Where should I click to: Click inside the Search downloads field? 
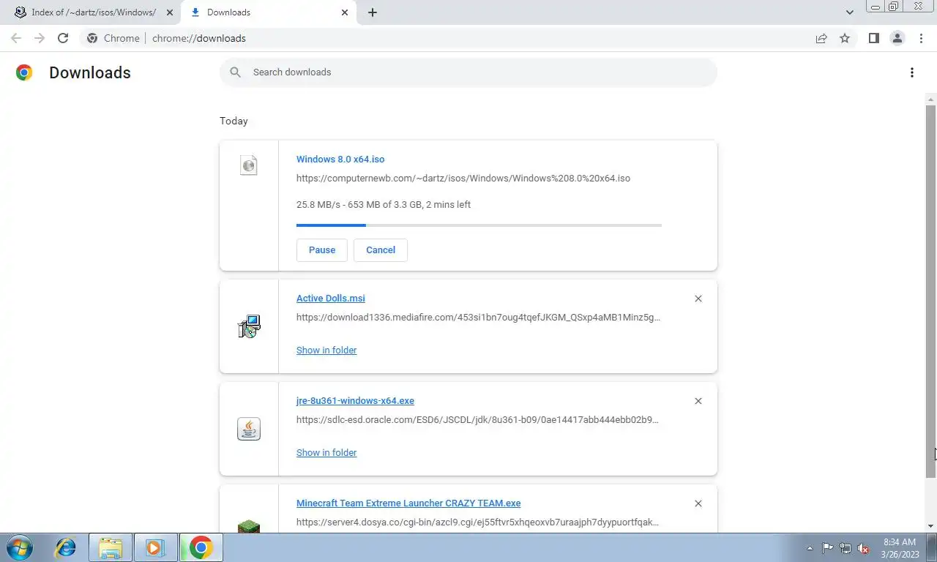[x=468, y=72]
